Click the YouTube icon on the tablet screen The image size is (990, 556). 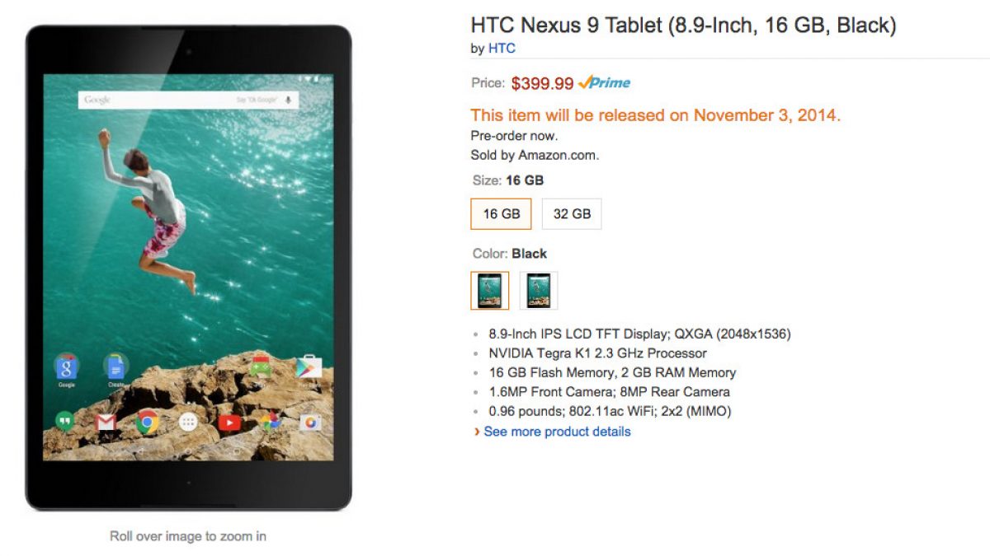(229, 423)
